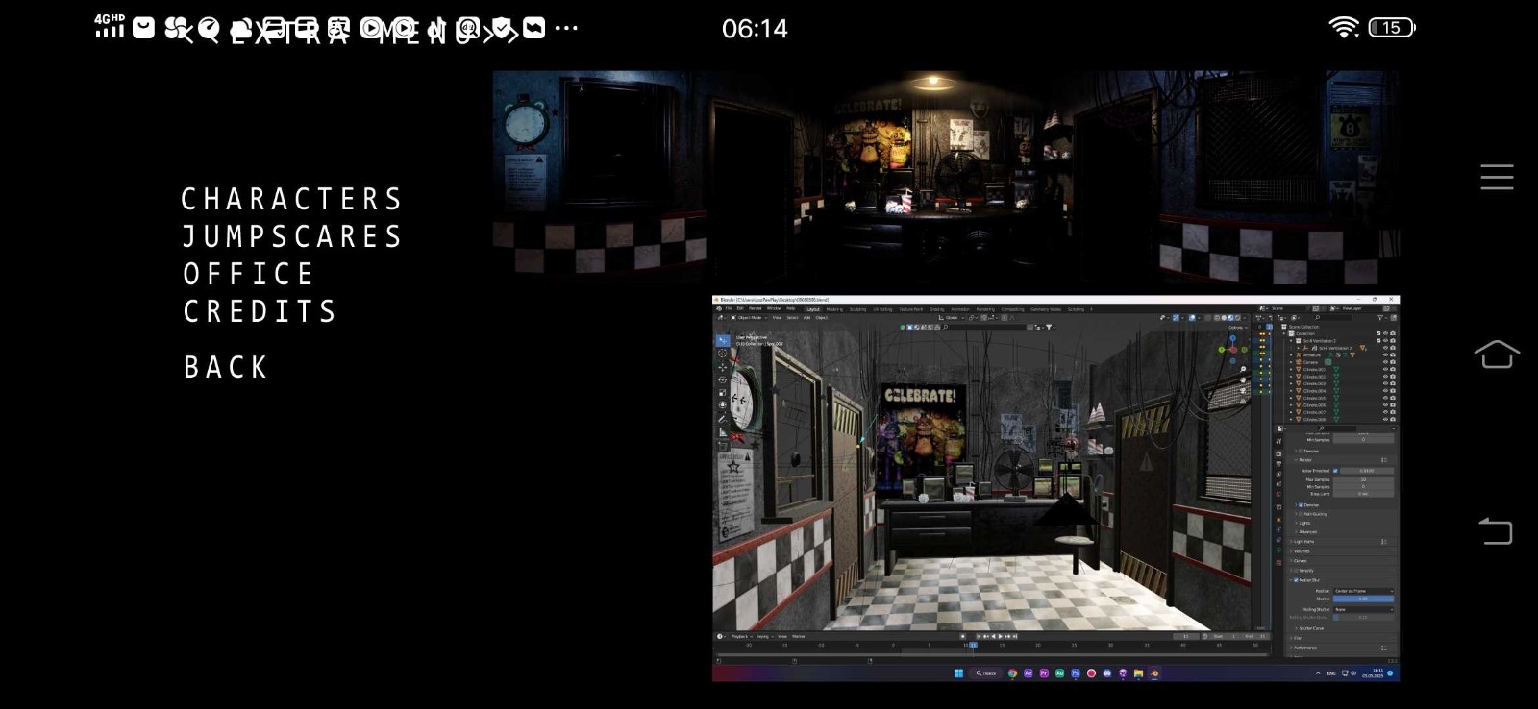
Task: Select Blender's Move tool
Action: tap(723, 367)
